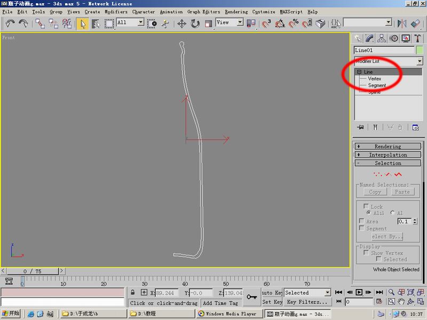Click the Mirror Selected Objects icon
The width and height of the screenshot is (427, 320).
[402, 23]
